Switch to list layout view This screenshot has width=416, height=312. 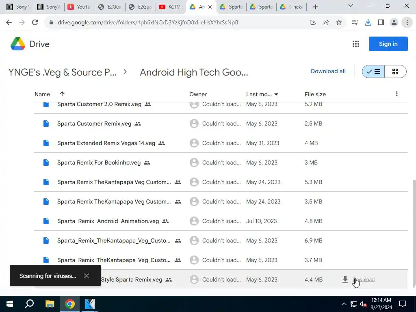click(373, 71)
